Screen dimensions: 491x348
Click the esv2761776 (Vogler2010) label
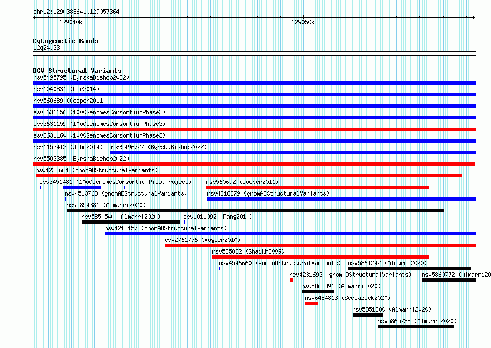(202, 240)
